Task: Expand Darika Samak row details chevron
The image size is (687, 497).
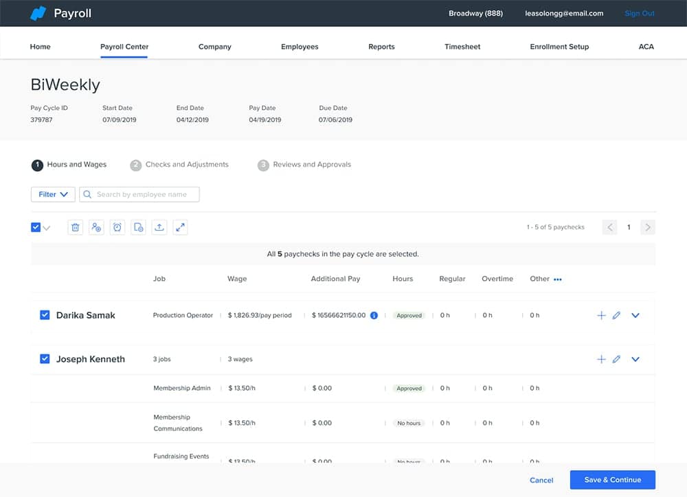Action: pyautogui.click(x=635, y=316)
